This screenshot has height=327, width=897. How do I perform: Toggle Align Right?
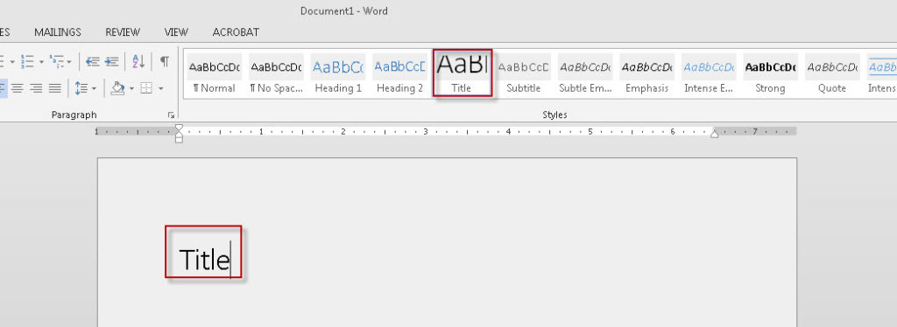(x=36, y=88)
